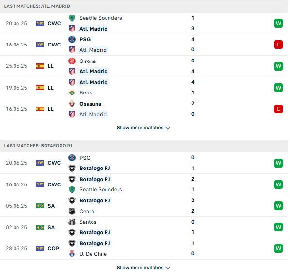Click the Last Matches: Atl. Madrid header
The image size is (290, 276).
(144, 6)
